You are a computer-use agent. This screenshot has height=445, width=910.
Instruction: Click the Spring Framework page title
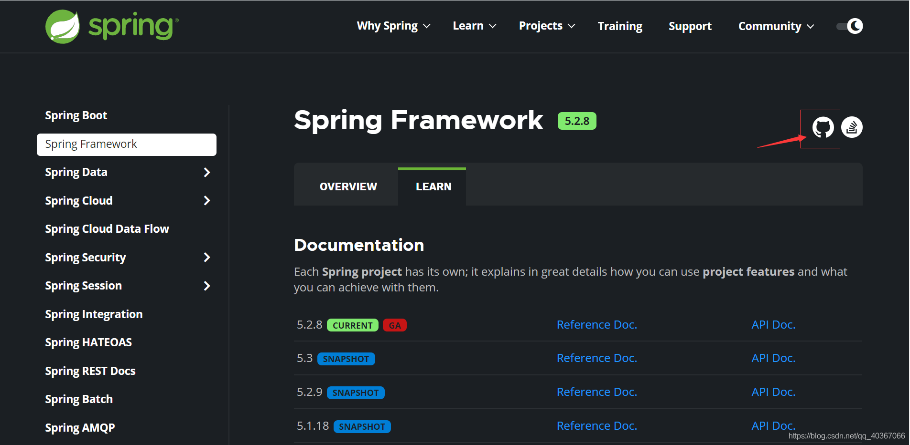click(419, 120)
